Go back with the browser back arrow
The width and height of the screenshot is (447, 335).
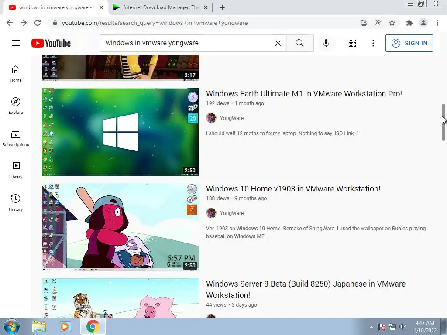point(10,23)
